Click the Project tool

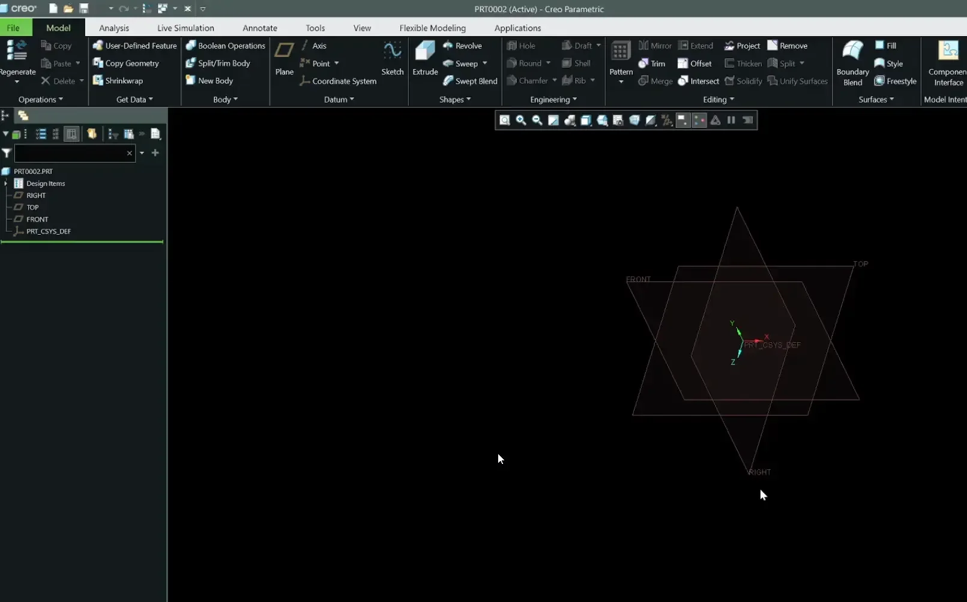[x=742, y=46]
